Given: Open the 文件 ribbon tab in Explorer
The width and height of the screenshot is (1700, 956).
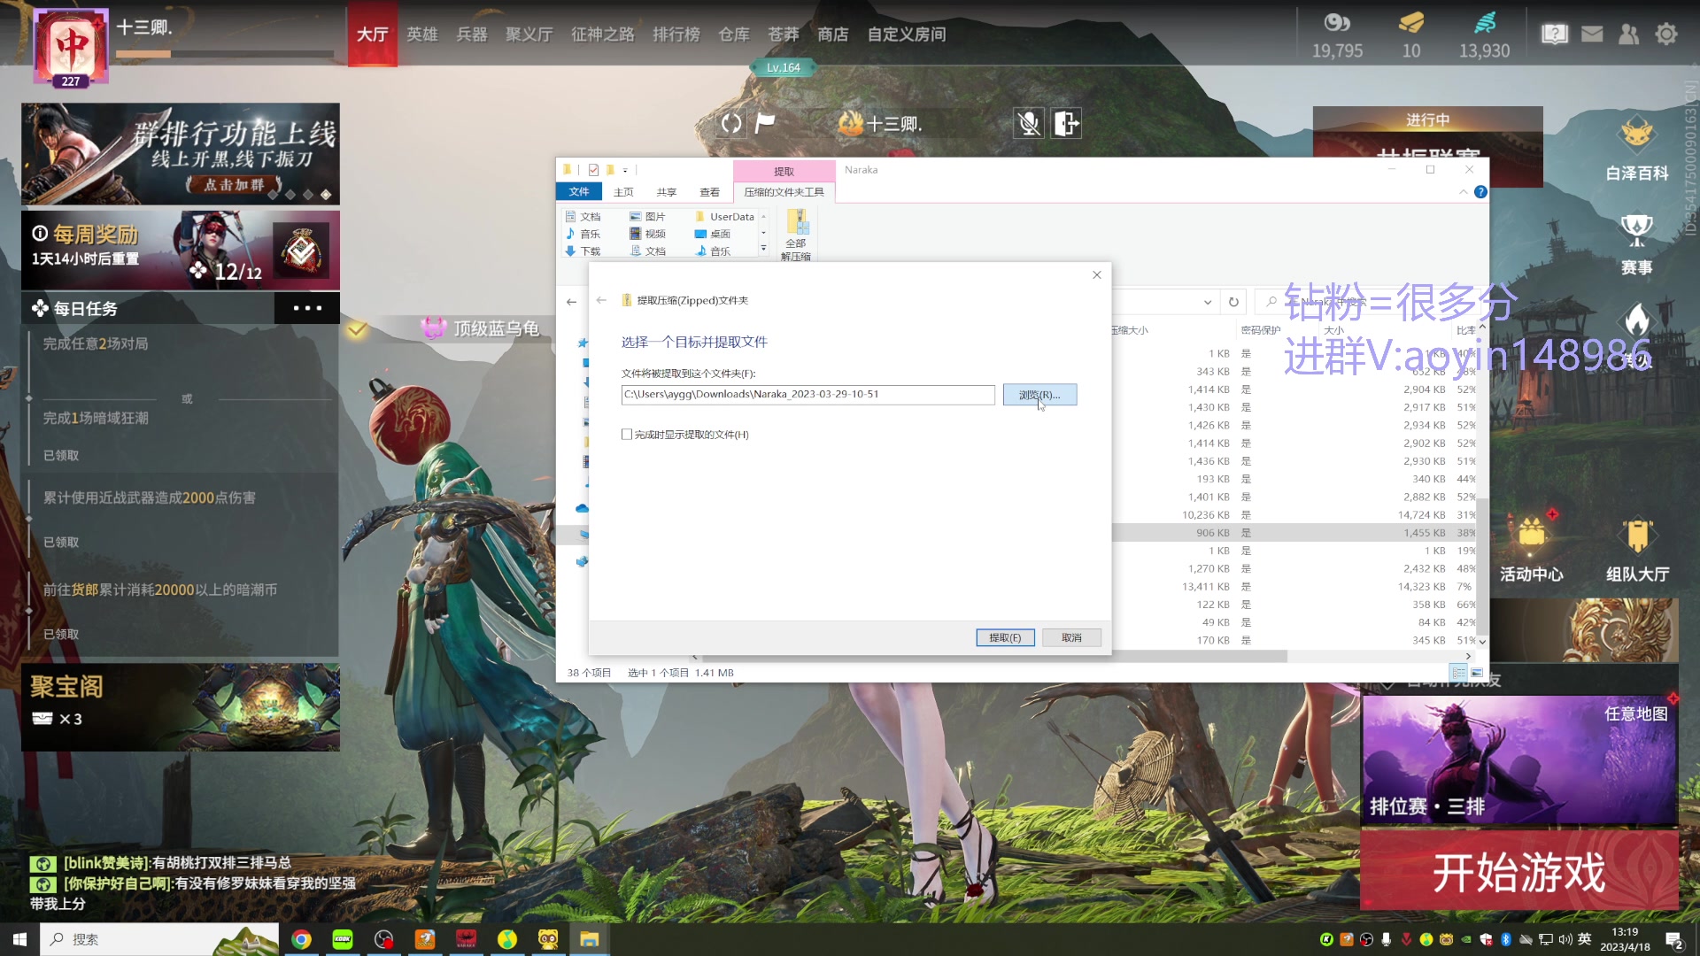Looking at the screenshot, I should click(579, 192).
